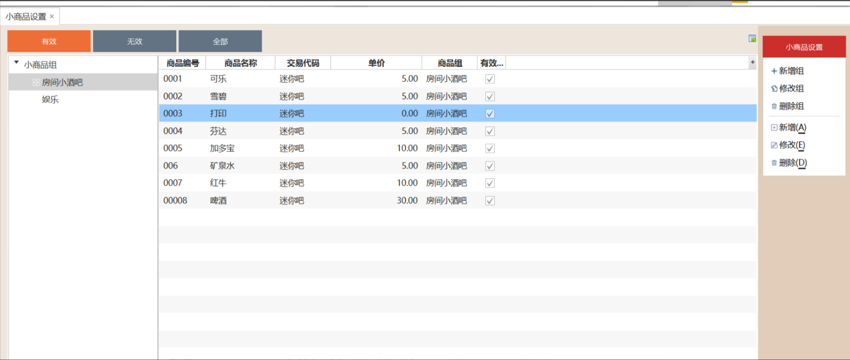Click the trash icon beside 删除组
850x360 pixels.
click(773, 106)
